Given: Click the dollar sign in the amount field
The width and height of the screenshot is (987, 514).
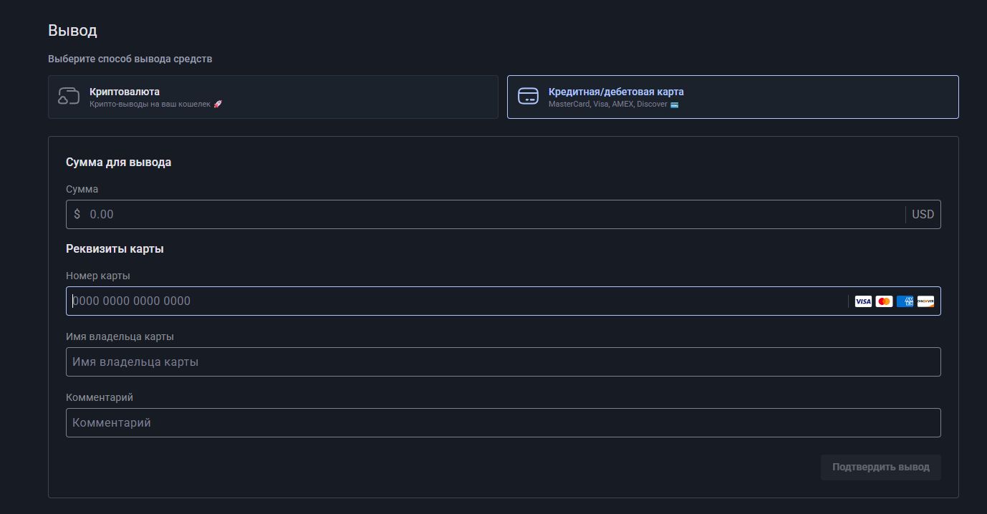Looking at the screenshot, I should tap(77, 215).
